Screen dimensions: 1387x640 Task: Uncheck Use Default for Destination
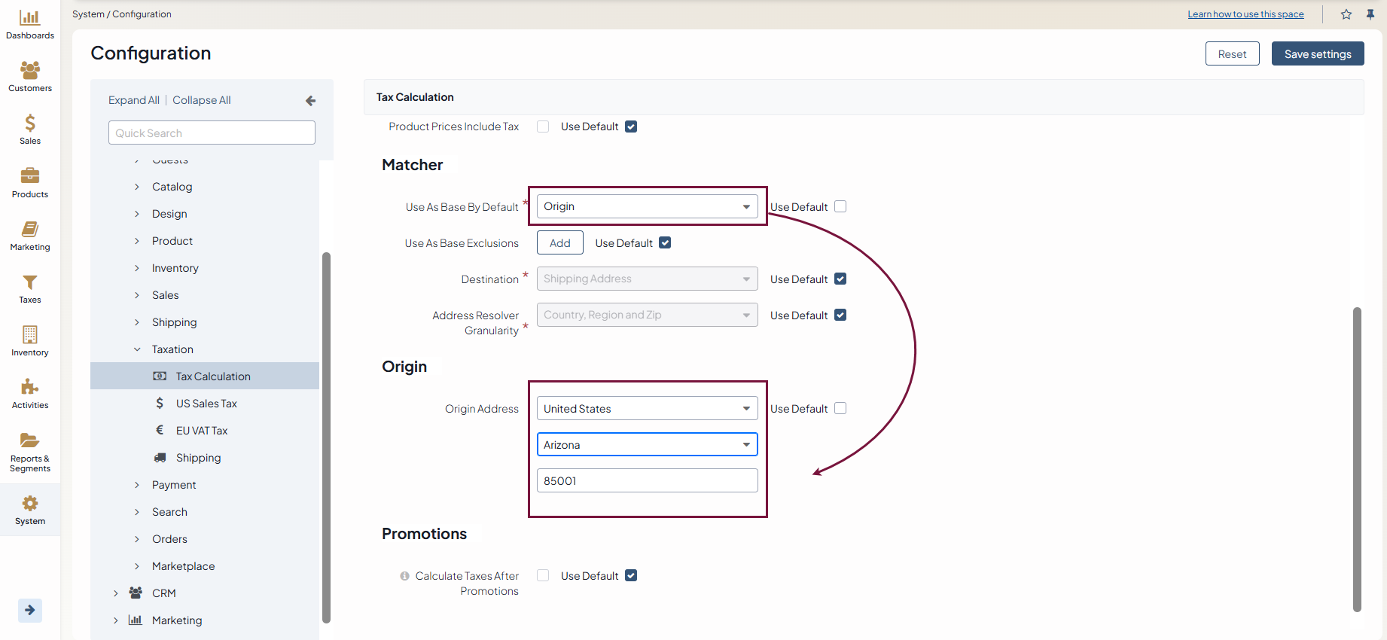coord(840,279)
